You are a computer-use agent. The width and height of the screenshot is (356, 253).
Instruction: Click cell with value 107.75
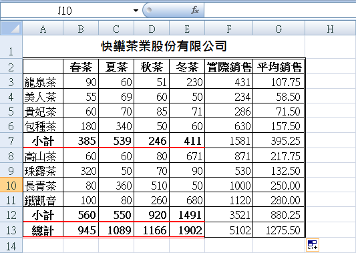(x=279, y=81)
